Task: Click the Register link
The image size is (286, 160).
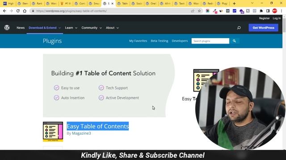Action: pos(264,18)
